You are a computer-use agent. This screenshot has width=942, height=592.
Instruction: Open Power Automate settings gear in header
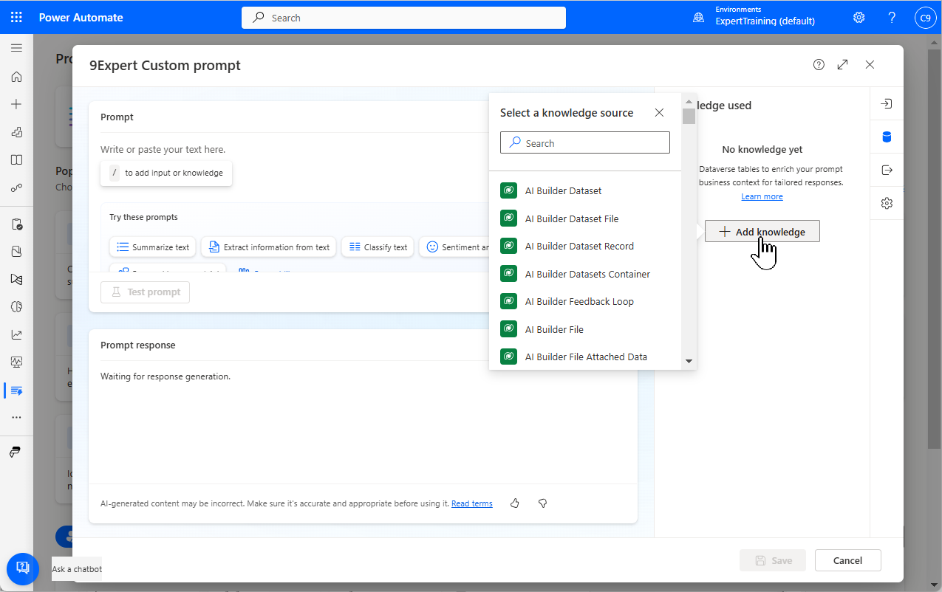click(859, 18)
